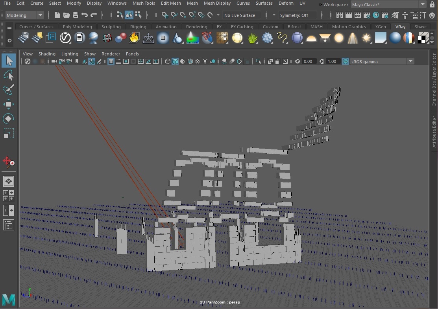Toggle the Outliner panel button
Screen dimensions: 438x309
[9, 225]
